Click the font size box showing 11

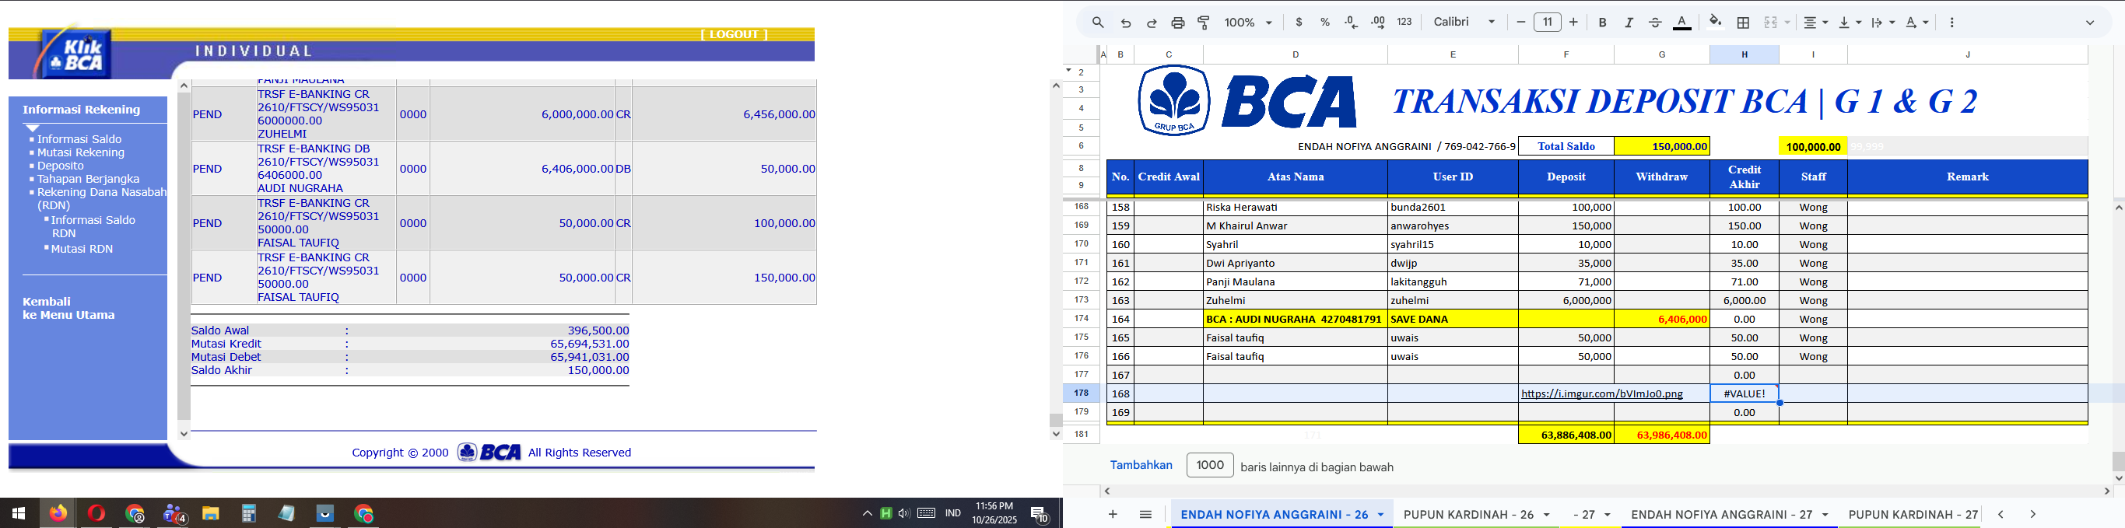1548,23
